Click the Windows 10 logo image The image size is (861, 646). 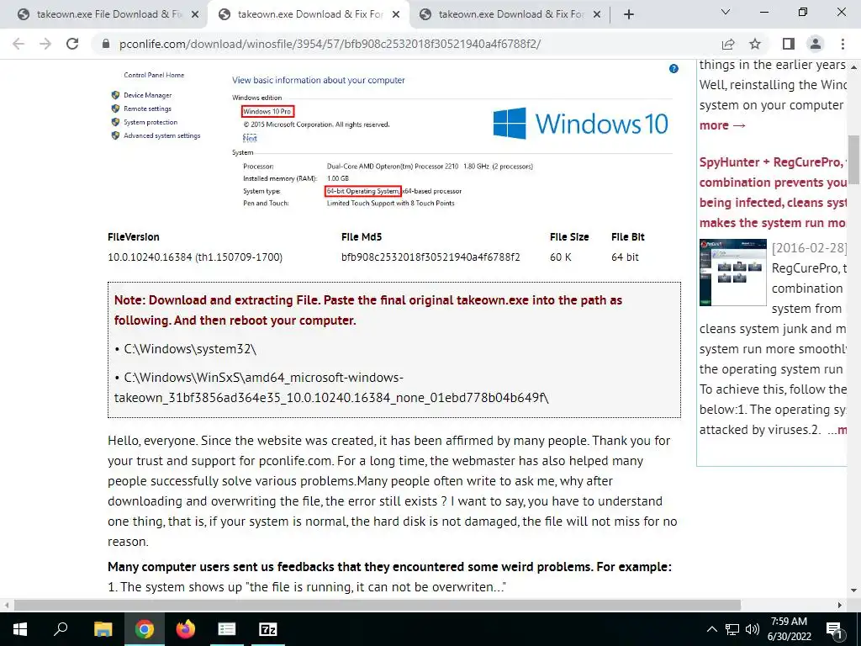580,123
